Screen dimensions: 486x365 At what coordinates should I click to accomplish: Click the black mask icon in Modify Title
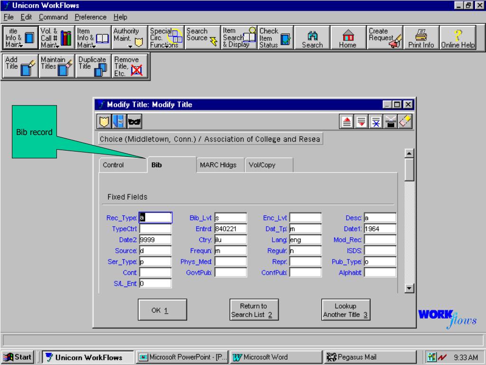tap(134, 121)
